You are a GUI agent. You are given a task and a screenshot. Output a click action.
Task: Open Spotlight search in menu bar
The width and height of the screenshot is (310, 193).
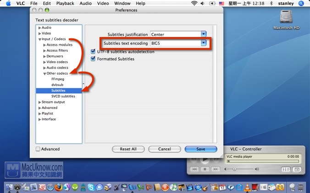pos(301,3)
